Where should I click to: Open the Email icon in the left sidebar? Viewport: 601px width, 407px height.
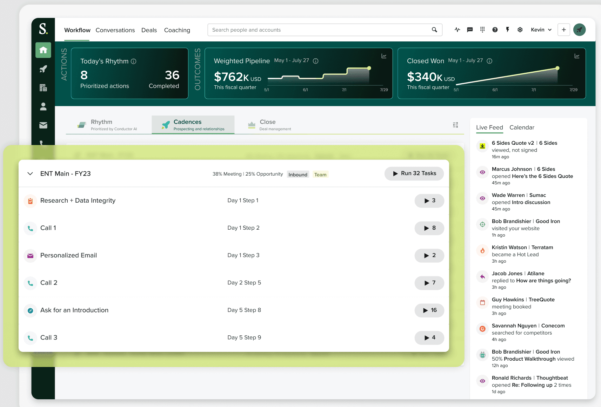[43, 125]
